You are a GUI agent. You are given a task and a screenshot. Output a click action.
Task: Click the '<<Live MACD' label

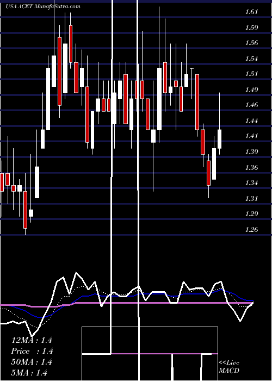coord(229,367)
